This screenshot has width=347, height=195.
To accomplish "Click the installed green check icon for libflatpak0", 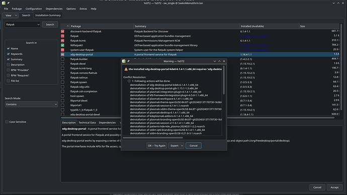I will tap(63, 45).
